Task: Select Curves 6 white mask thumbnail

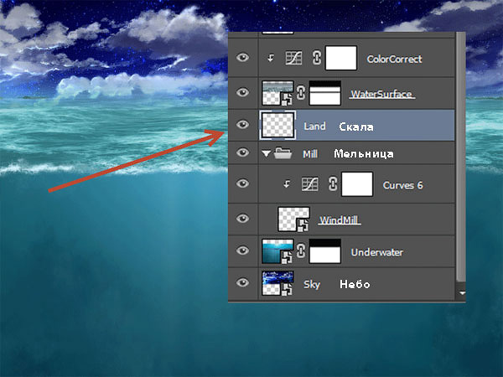Action: pos(357,184)
